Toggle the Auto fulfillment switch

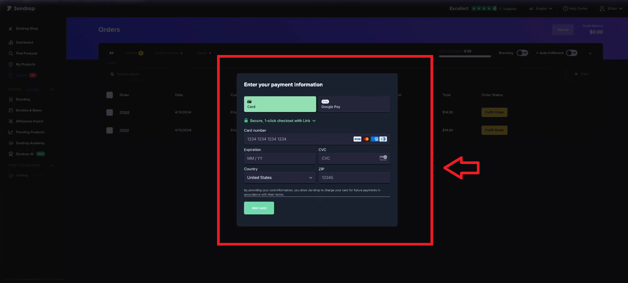tap(572, 53)
